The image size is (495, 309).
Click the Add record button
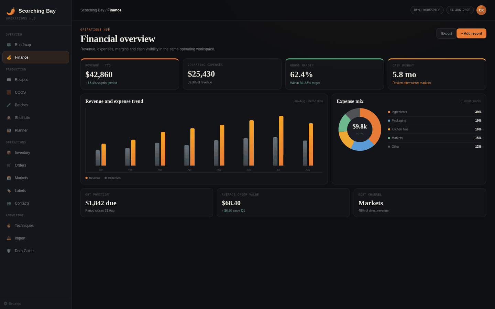coord(471,33)
